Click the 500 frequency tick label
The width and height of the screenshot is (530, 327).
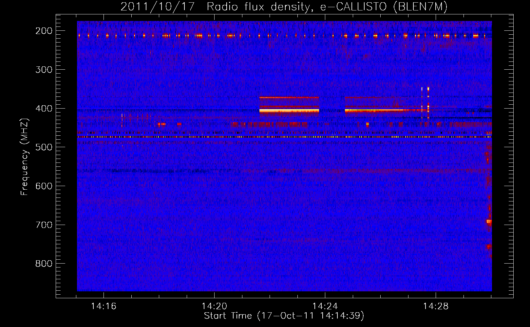point(44,147)
